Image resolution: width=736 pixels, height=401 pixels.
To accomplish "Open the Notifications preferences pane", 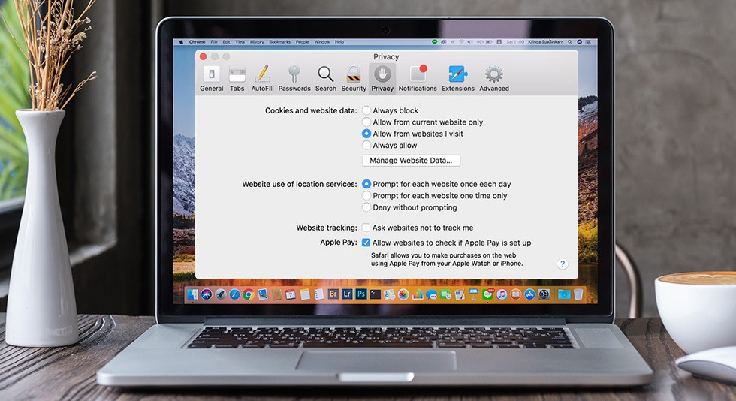I will click(x=418, y=78).
